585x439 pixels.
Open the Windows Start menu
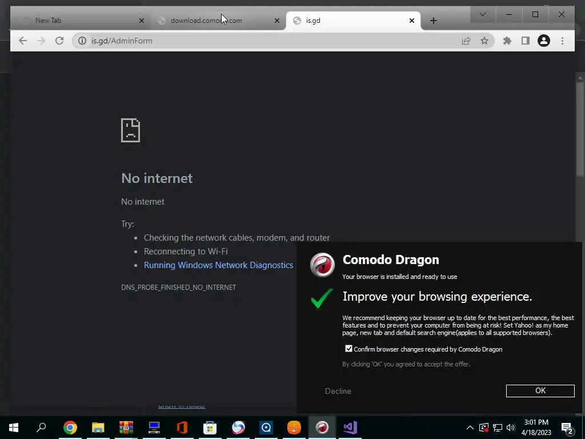[x=14, y=428]
